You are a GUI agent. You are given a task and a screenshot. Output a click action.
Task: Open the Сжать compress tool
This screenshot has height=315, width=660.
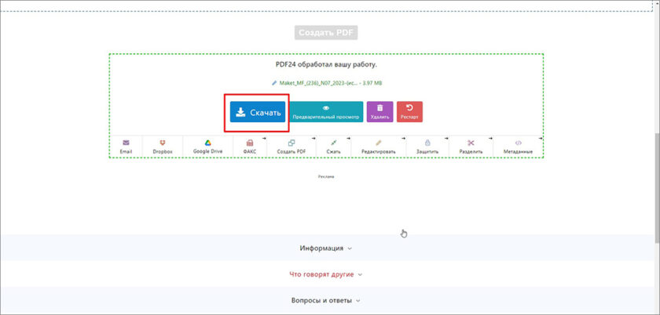333,147
